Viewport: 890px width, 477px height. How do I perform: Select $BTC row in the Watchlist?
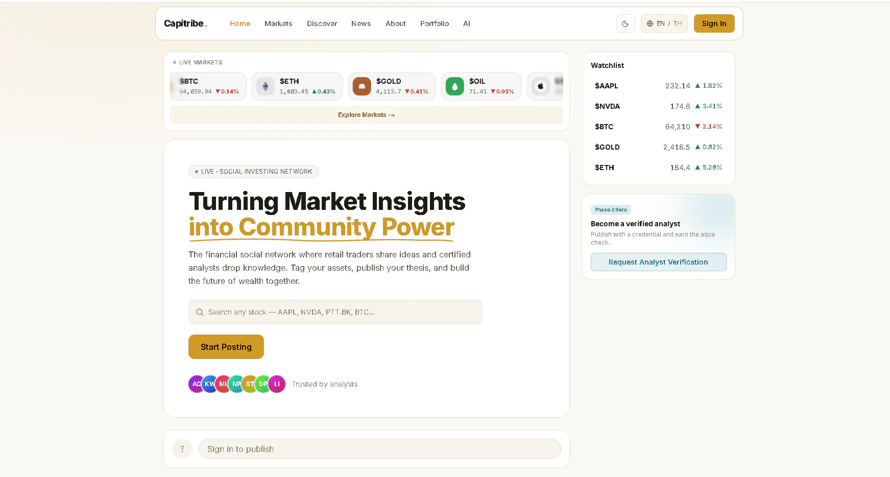coord(658,127)
